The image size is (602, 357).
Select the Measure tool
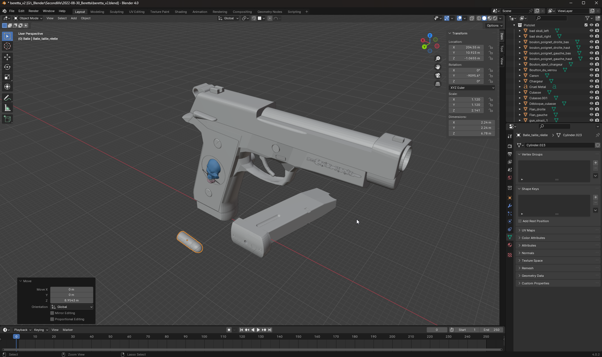click(7, 108)
